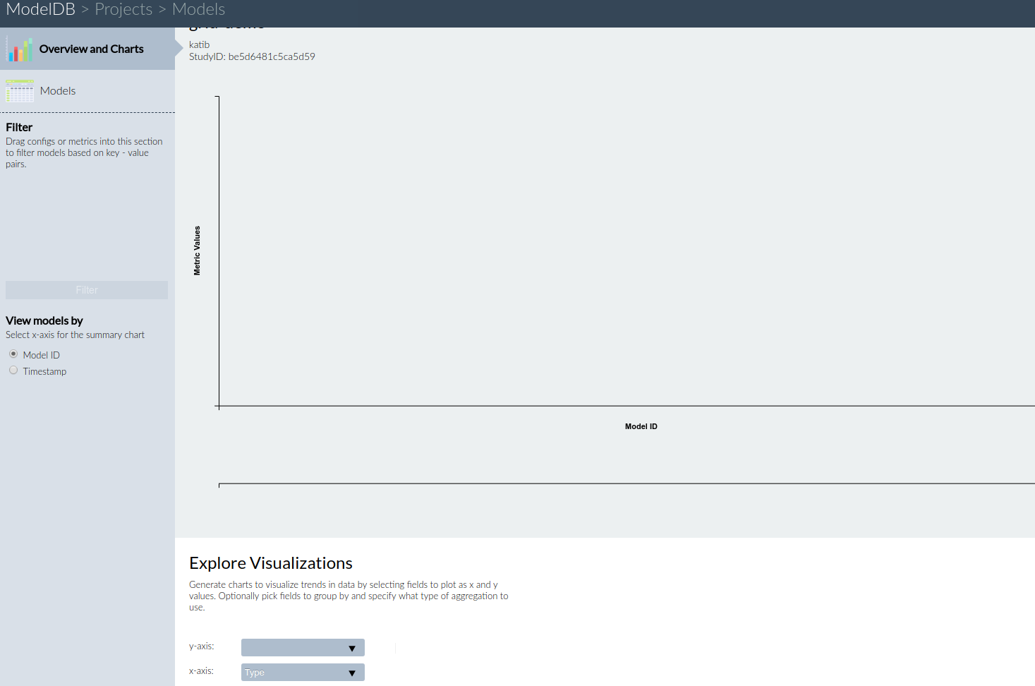Click the Explore Visualizations heading
The width and height of the screenshot is (1035, 686).
[270, 562]
